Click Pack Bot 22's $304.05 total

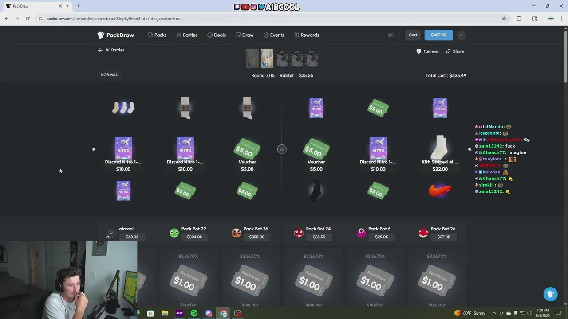pos(194,237)
